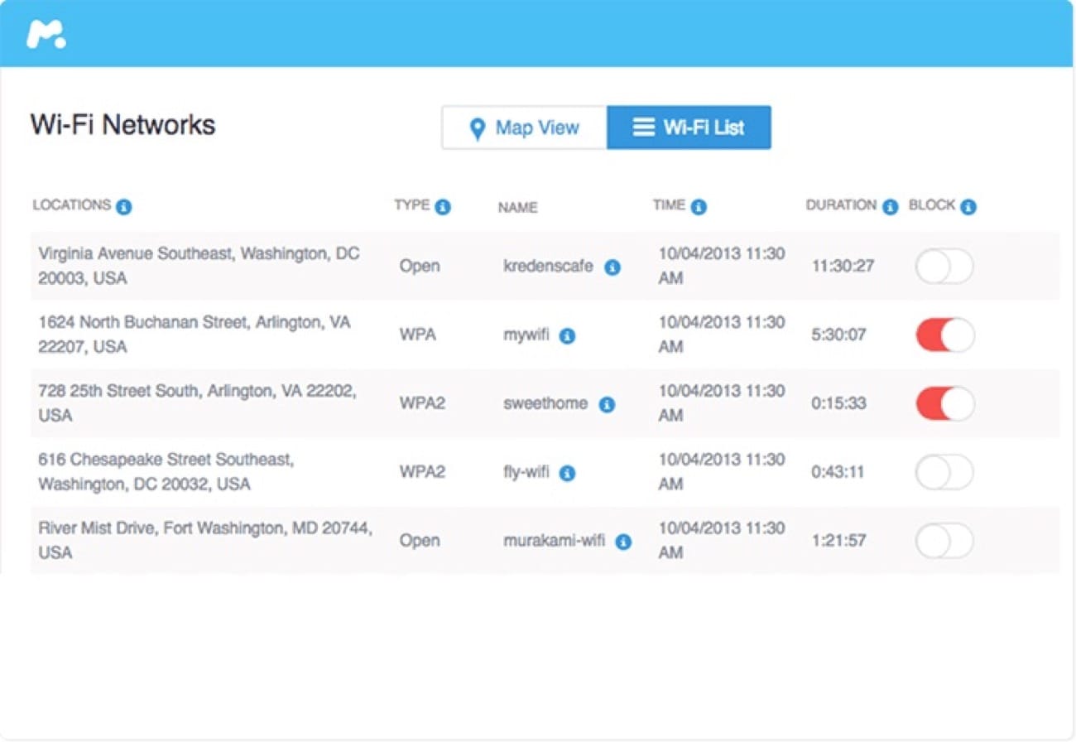The image size is (1076, 742).
Task: Select the Wi-Fi List tab
Action: pos(689,128)
